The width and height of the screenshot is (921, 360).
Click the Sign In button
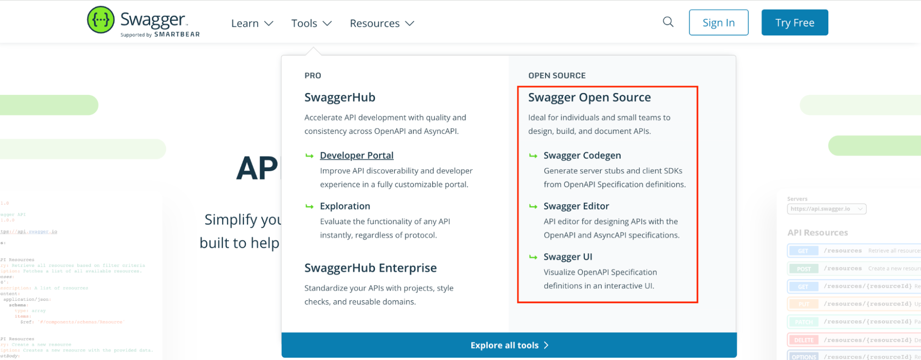[x=718, y=23]
